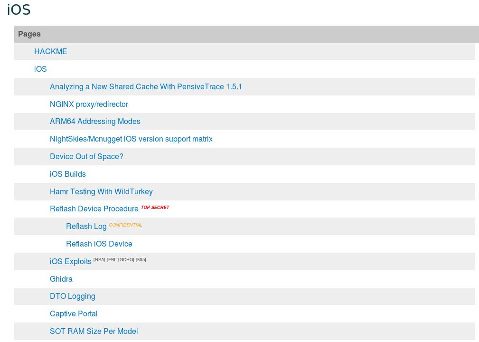Open Analyzing a New Shared Cache page
The width and height of the screenshot is (479, 342).
point(146,87)
